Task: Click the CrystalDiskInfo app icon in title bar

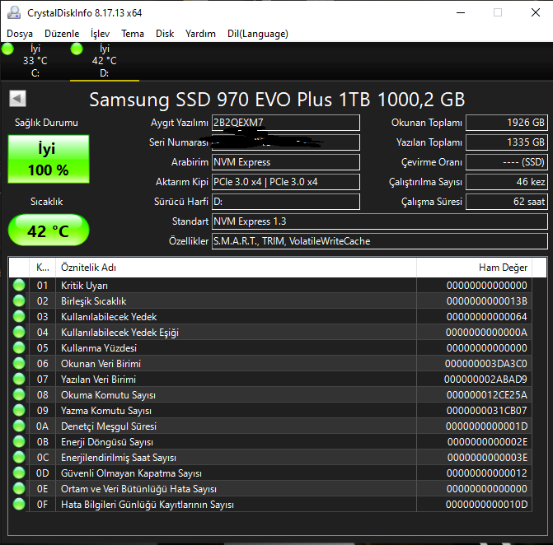Action: pos(14,12)
